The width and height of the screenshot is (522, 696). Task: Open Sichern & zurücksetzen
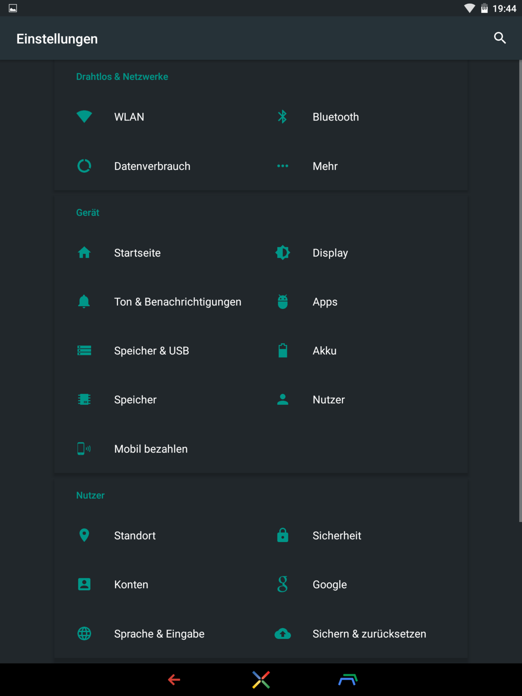coord(369,634)
